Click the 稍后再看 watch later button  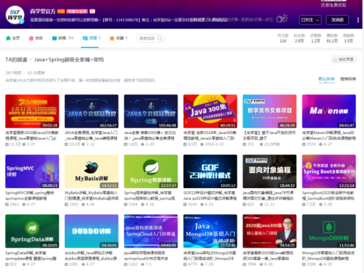343,59
